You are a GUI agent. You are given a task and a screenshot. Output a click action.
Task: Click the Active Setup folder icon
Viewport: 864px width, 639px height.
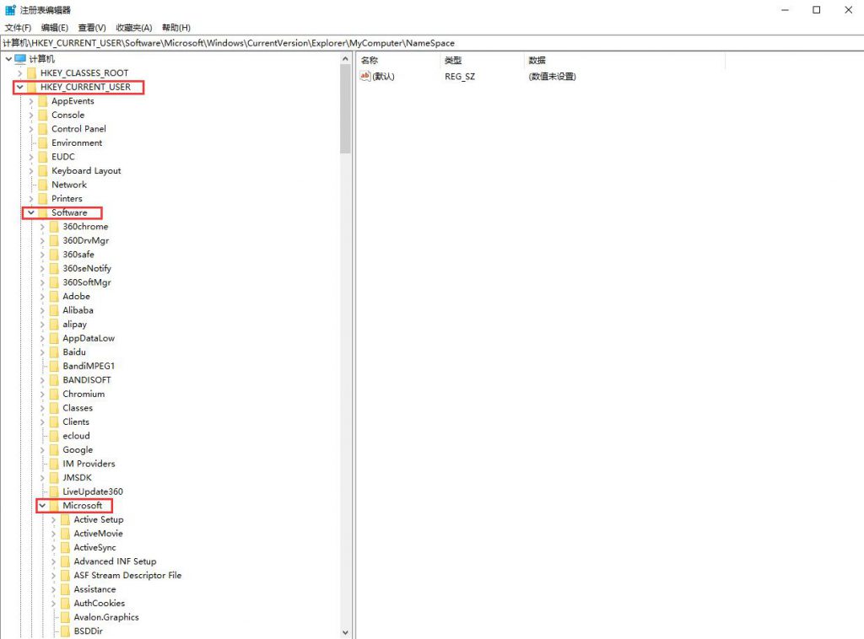click(x=65, y=520)
